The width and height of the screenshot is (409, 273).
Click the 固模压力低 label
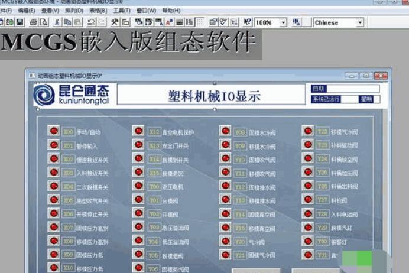[89, 255]
